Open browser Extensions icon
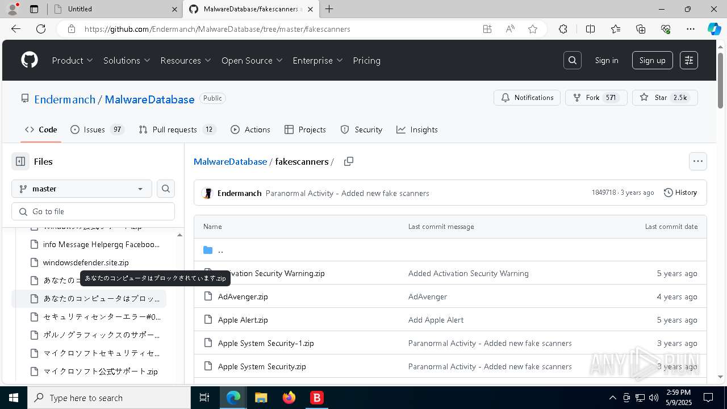This screenshot has width=727, height=409. pyautogui.click(x=563, y=29)
